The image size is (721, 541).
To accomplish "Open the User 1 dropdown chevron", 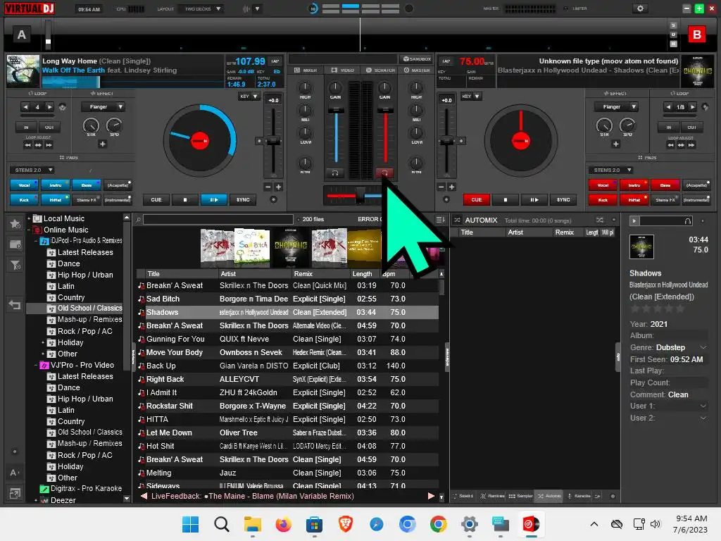I will [703, 406].
